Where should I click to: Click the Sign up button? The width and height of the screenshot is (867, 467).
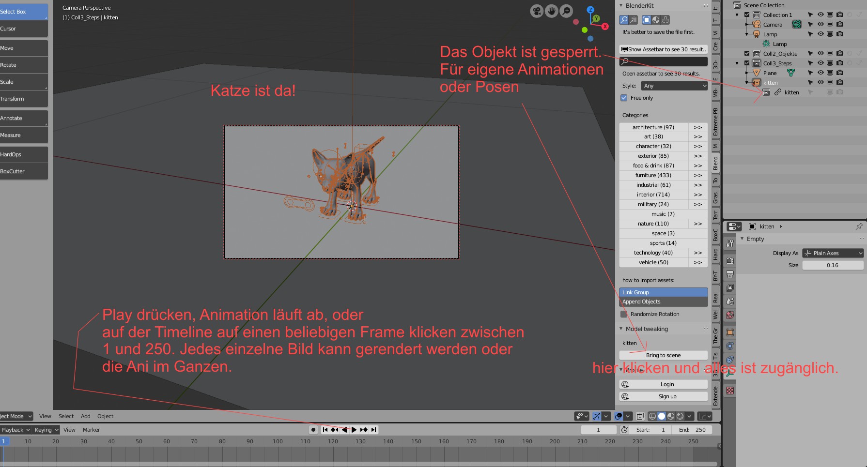(x=663, y=396)
